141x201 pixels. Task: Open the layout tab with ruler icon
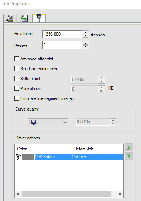tap(10, 18)
